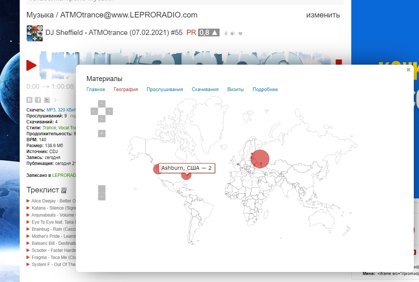The width and height of the screenshot is (419, 282).
Task: Play track Mother's Pride
Action: point(28,236)
